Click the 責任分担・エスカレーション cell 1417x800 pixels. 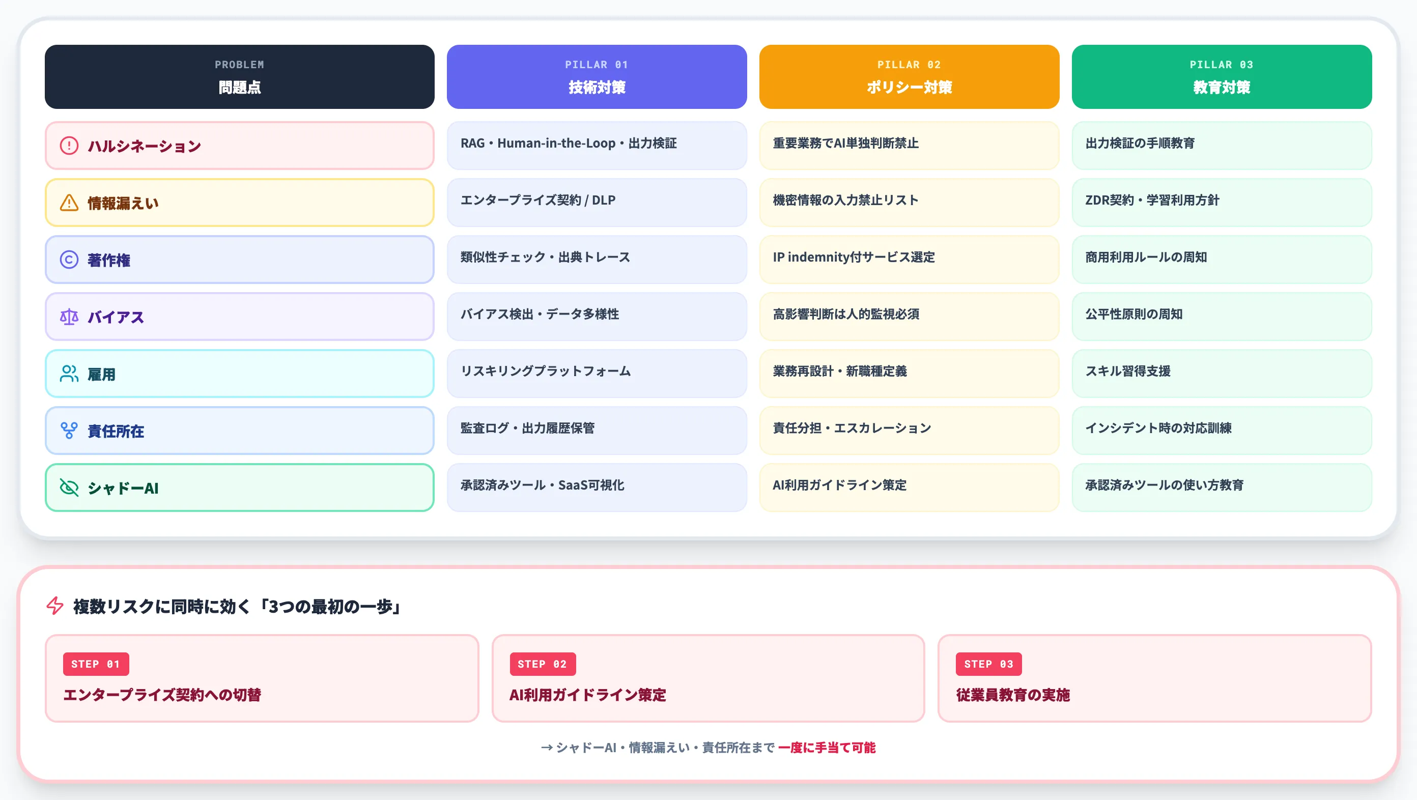pyautogui.click(x=909, y=431)
